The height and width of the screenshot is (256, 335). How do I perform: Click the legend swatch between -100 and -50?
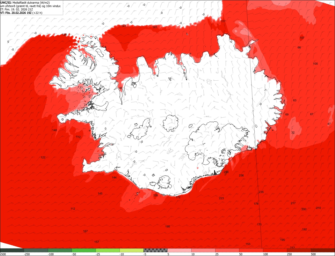[x=60, y=250]
